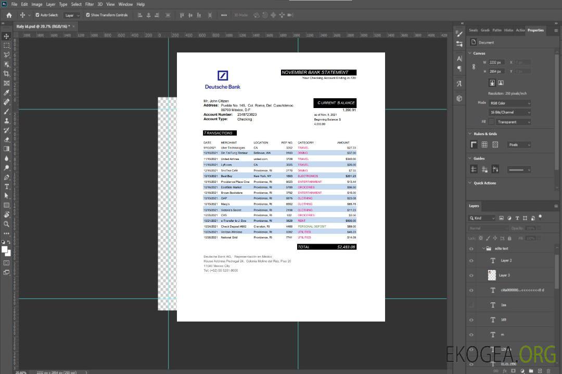Click the Home button in options bar
Image resolution: width=562 pixels, height=374 pixels.
9,15
